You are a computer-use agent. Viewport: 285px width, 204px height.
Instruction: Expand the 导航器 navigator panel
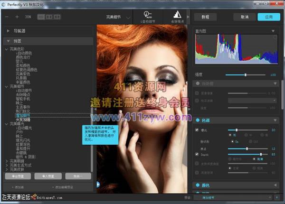(8, 31)
